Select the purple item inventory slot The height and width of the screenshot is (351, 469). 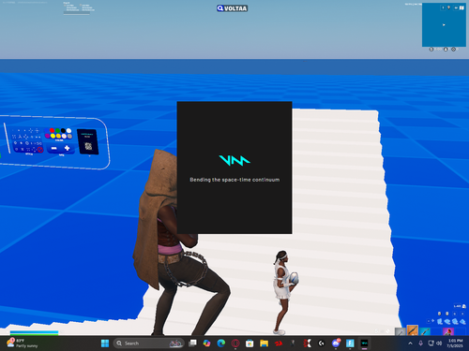point(448,331)
